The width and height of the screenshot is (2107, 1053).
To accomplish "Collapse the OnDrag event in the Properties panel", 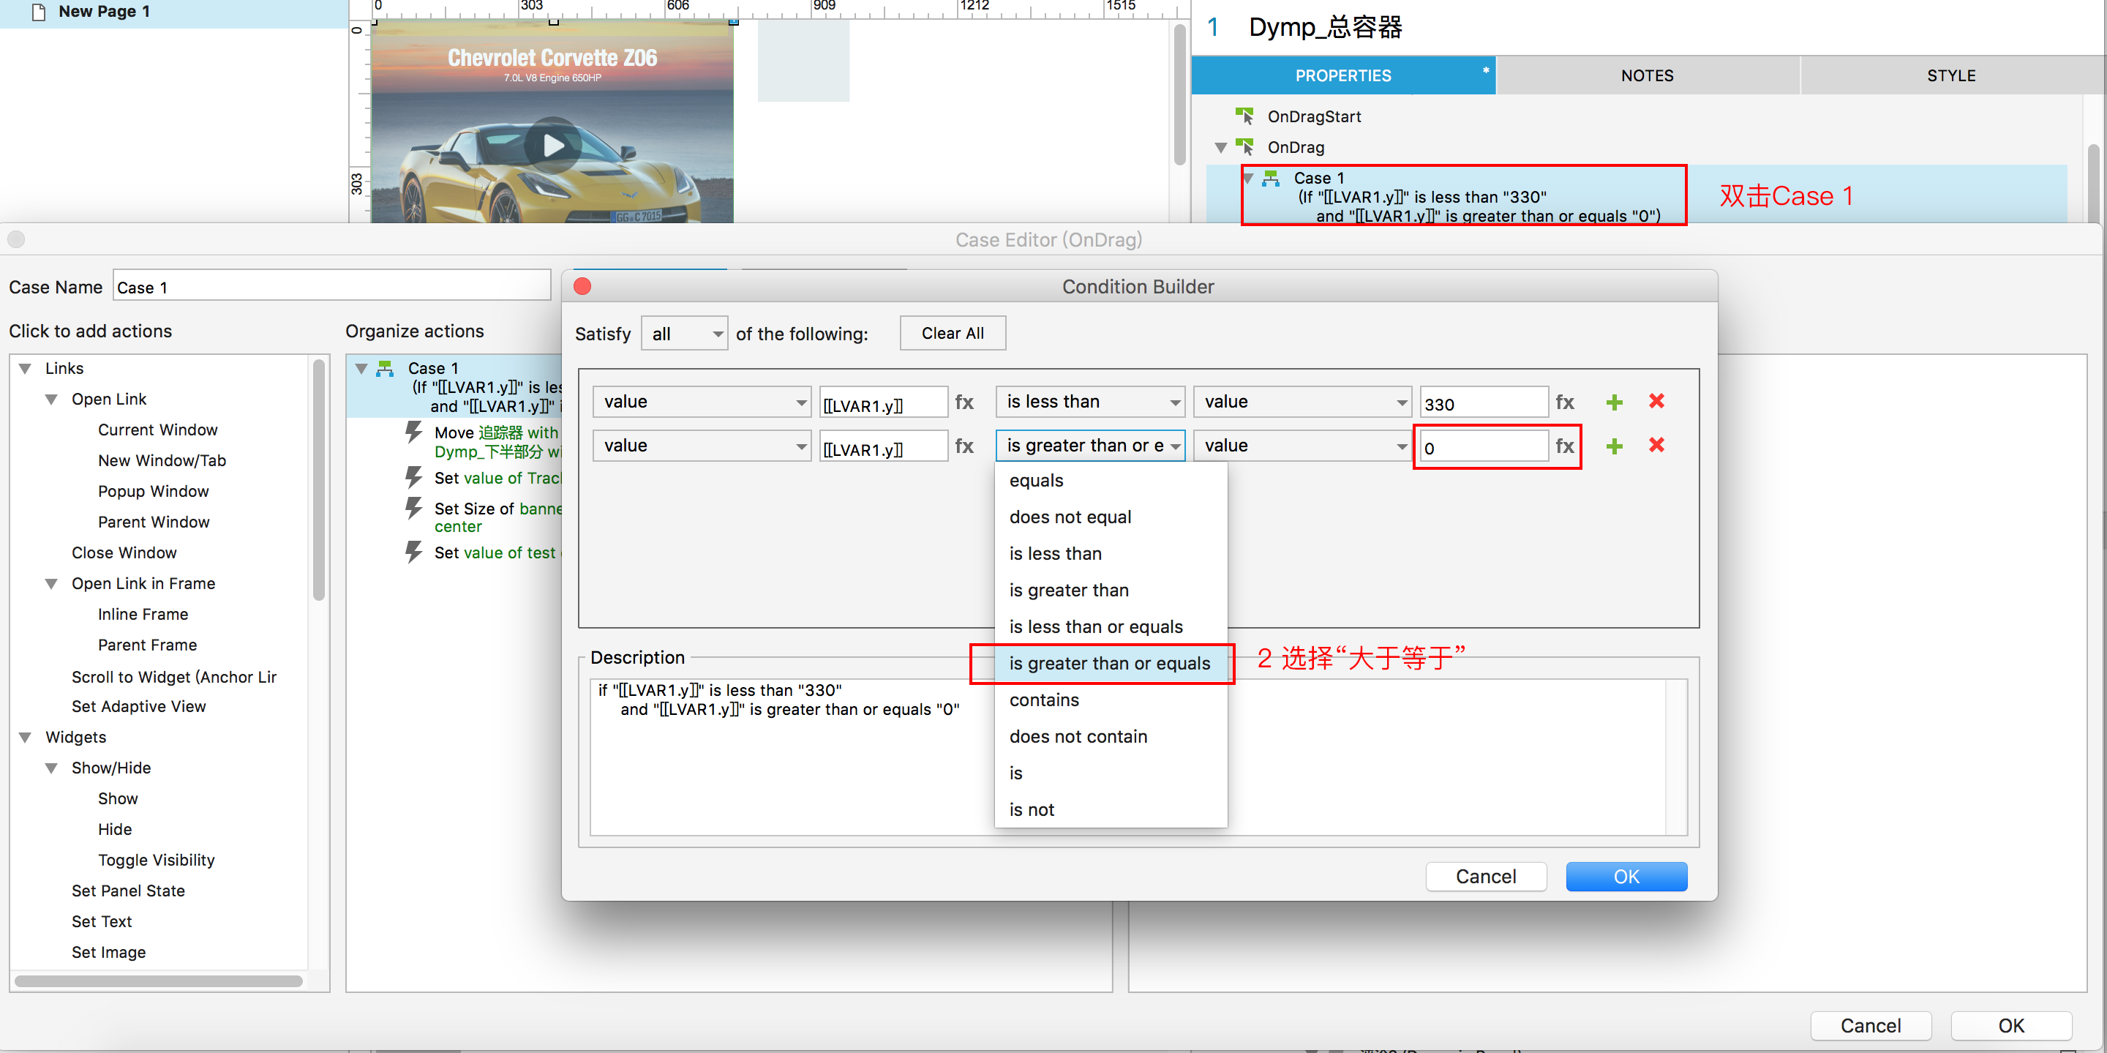I will click(1220, 147).
